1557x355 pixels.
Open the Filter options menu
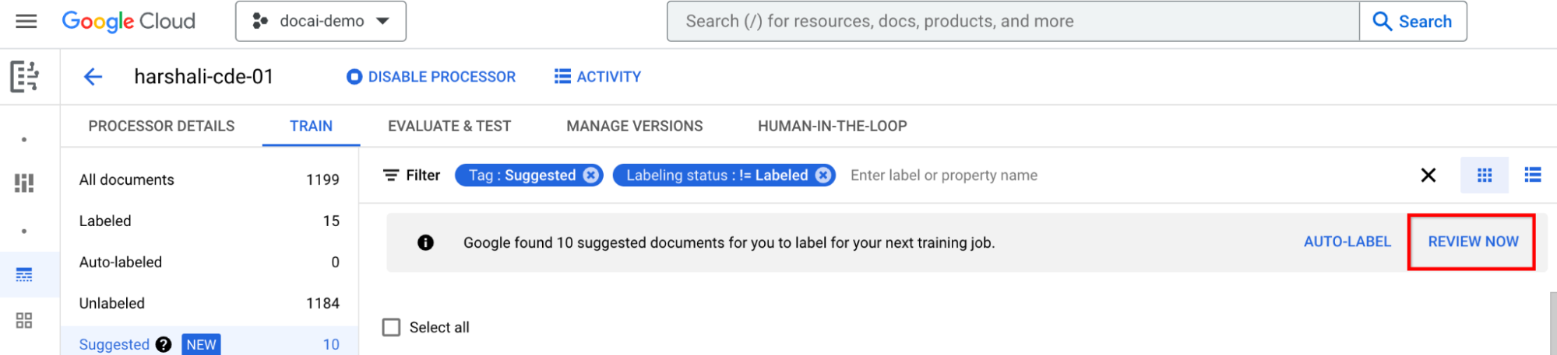tap(412, 176)
